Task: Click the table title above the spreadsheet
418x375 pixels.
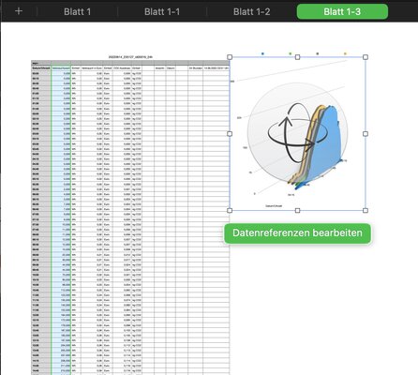Action: 130,57
